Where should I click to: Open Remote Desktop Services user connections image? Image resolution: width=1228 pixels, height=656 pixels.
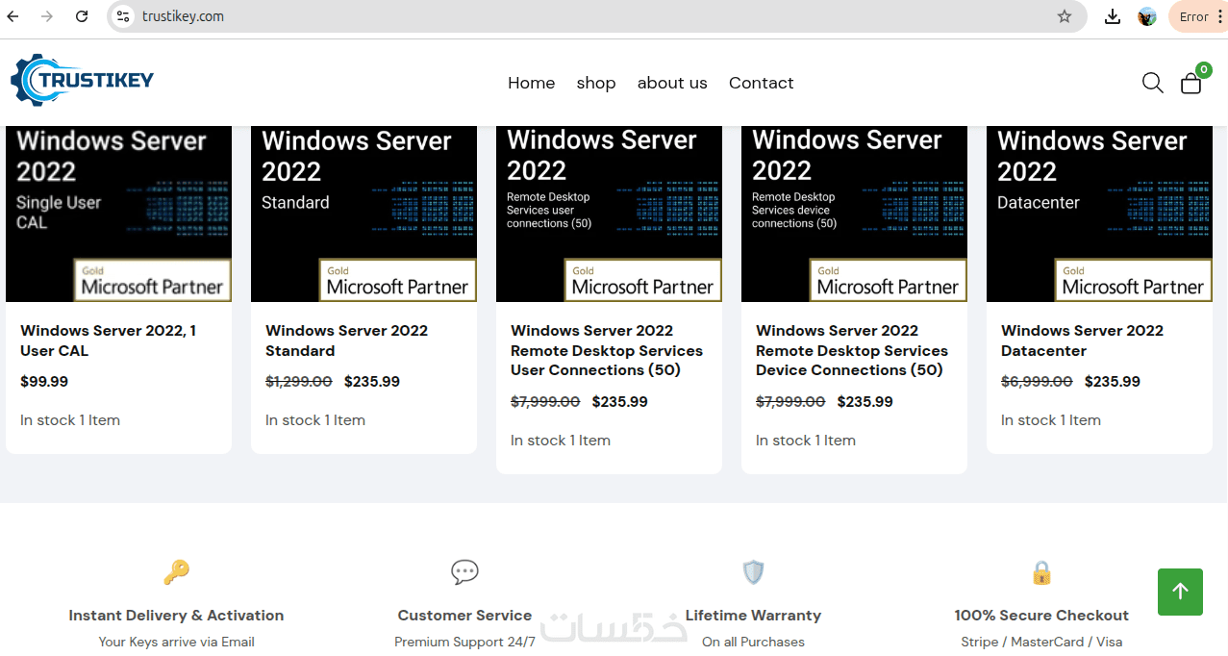[609, 214]
